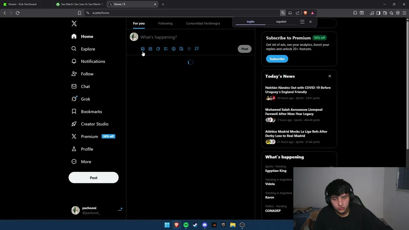The image size is (409, 230).
Task: Schedule the post with the calendar icon
Action: [x=181, y=49]
